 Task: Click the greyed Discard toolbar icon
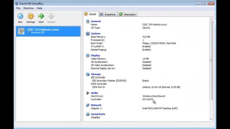pos(51,16)
